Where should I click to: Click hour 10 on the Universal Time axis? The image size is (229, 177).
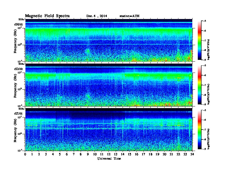pyautogui.click(x=95, y=154)
